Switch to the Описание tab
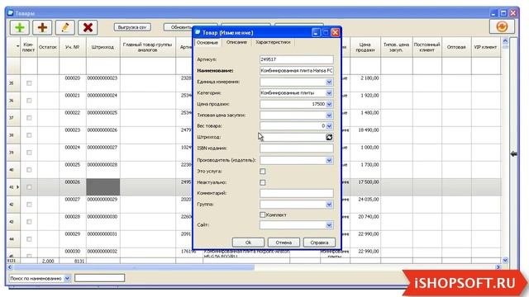This screenshot has height=297, width=529. (x=236, y=42)
